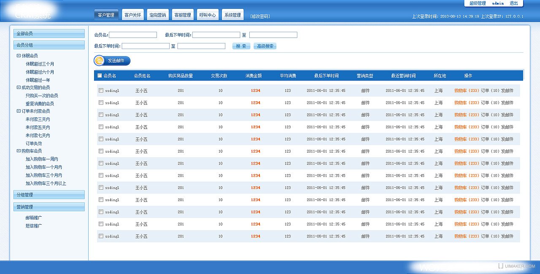The width and height of the screenshot is (540, 274).
Task: Select 休眠超过三个月 in the tree
Action: (x=40, y=64)
